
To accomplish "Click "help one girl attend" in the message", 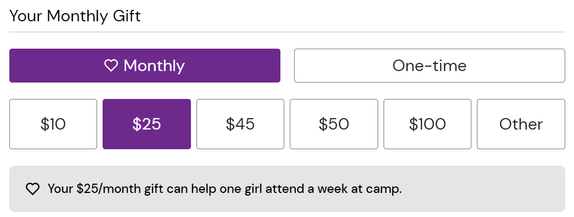I will 240,189.
